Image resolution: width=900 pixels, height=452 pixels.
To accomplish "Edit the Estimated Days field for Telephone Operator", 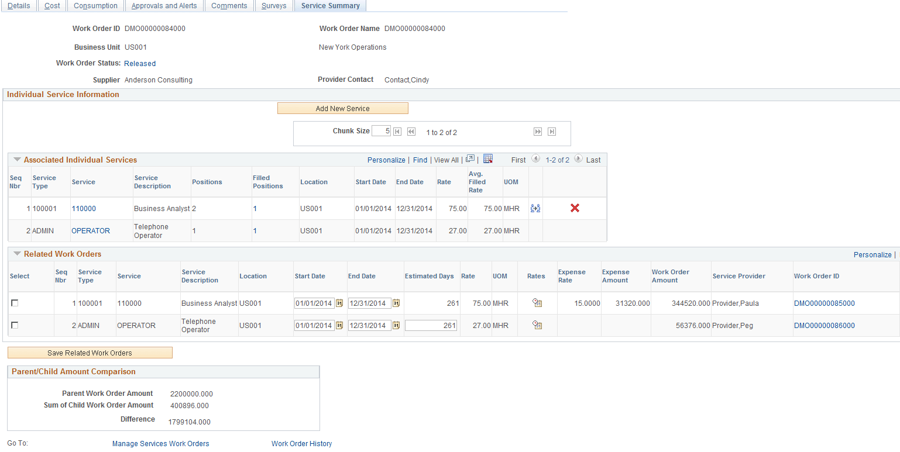I will pos(431,325).
